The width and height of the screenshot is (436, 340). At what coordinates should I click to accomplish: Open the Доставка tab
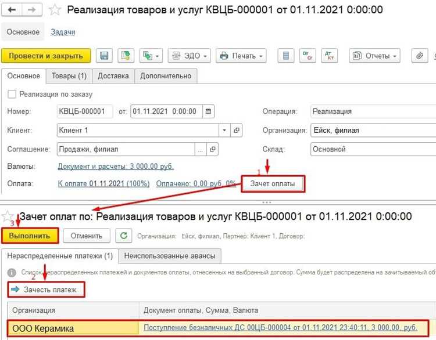[x=113, y=76]
